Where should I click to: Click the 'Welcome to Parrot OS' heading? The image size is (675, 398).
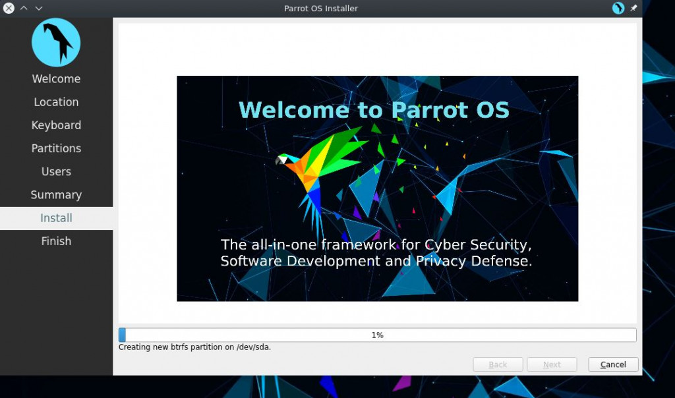point(374,110)
